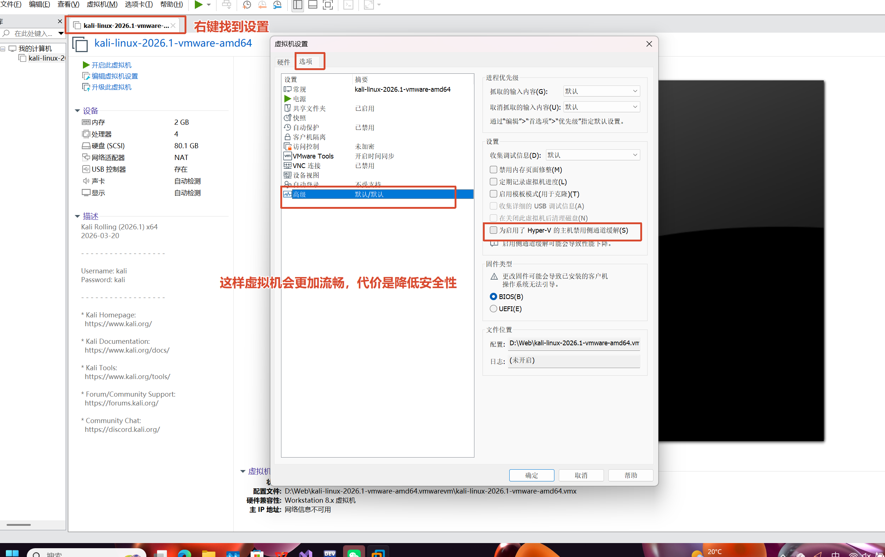Select the 共享文件夹 settings item
Viewport: 885px width, 557px height.
(309, 109)
